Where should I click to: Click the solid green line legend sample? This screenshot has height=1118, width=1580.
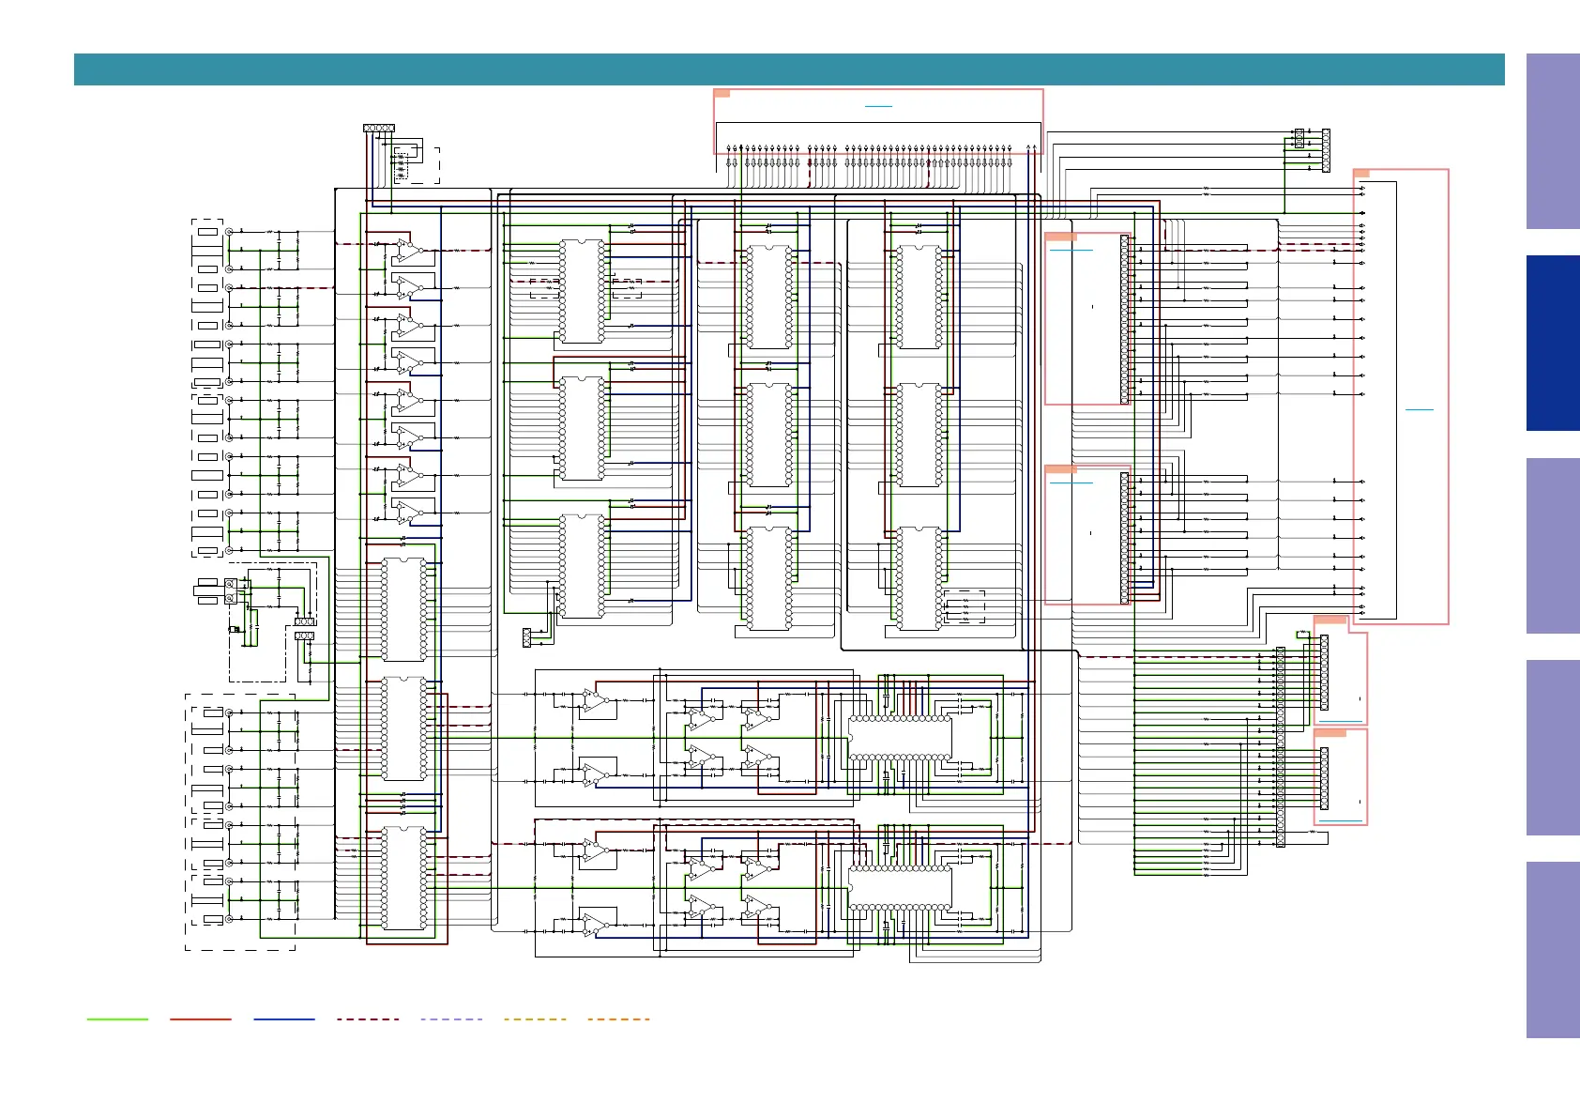click(x=117, y=1018)
